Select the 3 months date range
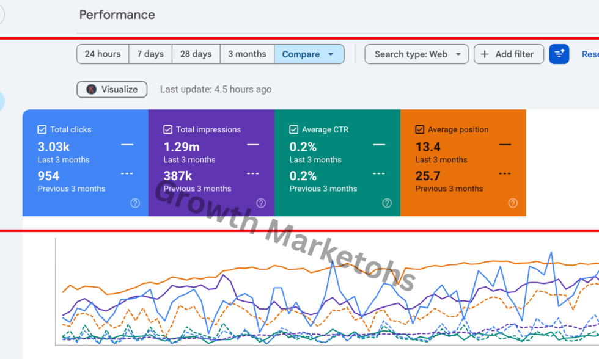Image resolution: width=599 pixels, height=359 pixels. (x=247, y=54)
